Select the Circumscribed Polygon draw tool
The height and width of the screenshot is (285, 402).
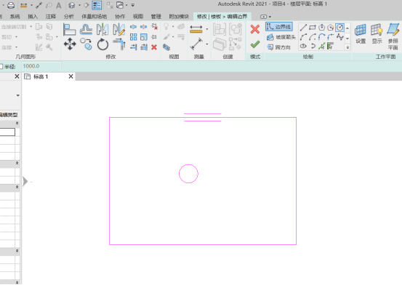pyautogui.click(x=331, y=28)
